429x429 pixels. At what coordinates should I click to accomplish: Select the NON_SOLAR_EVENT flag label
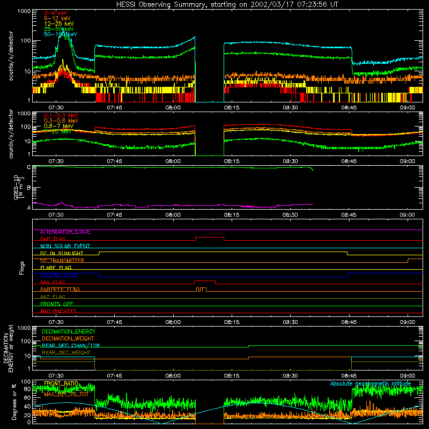pyautogui.click(x=65, y=246)
